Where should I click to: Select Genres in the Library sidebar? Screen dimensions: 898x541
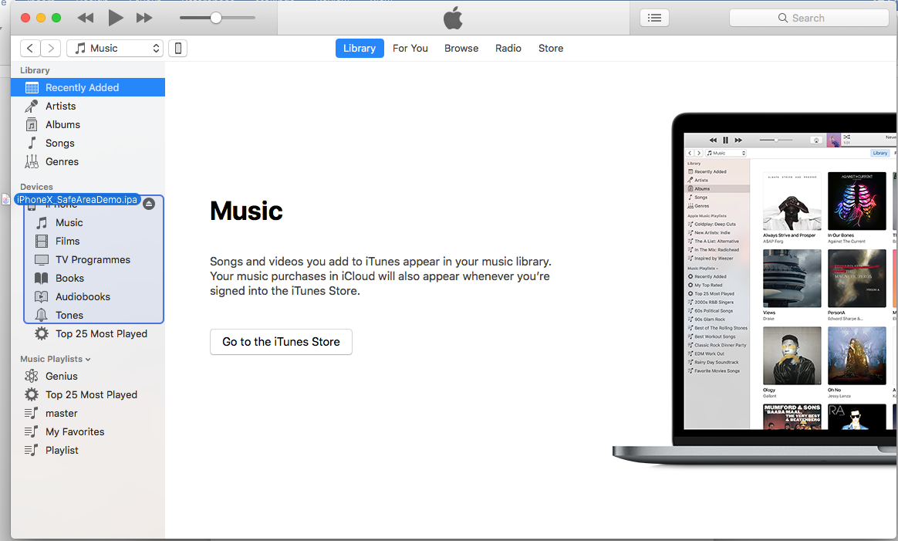point(88,161)
